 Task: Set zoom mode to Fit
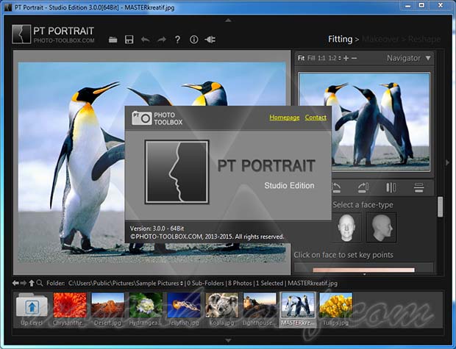tap(301, 58)
